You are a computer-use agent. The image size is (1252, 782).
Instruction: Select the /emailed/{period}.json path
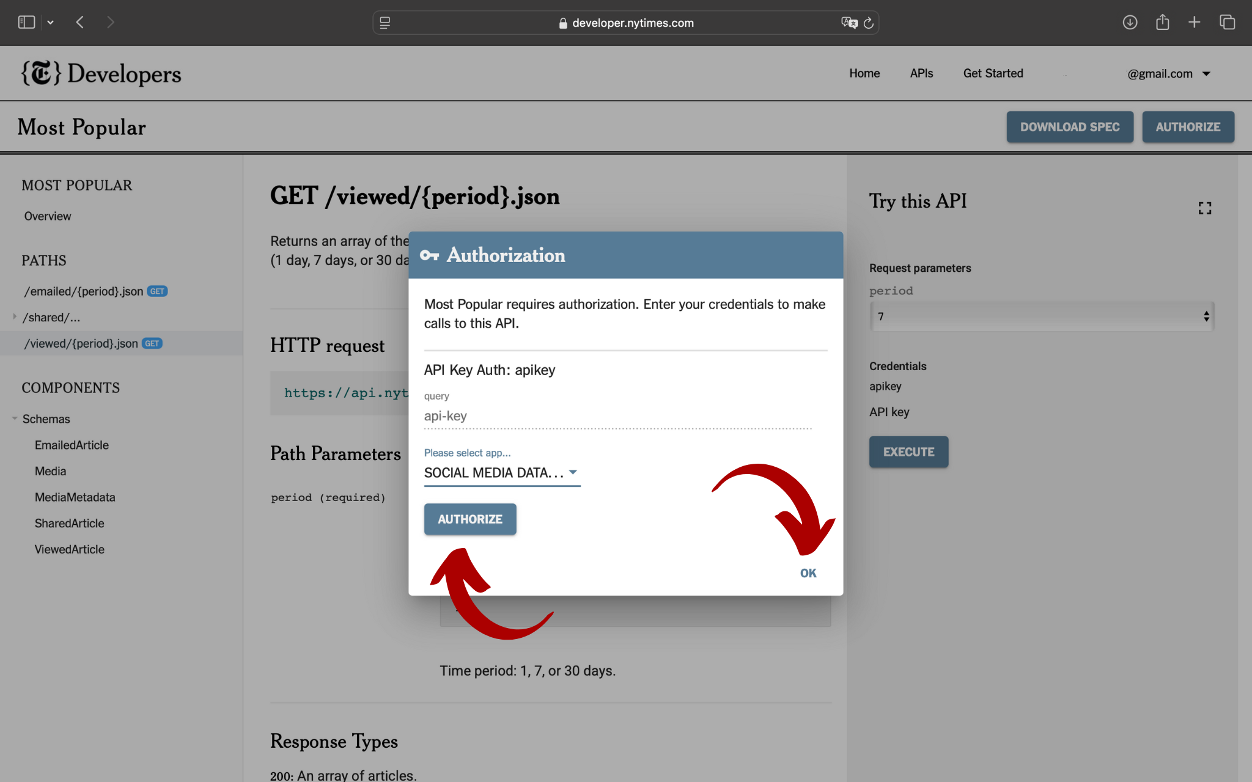tap(84, 291)
